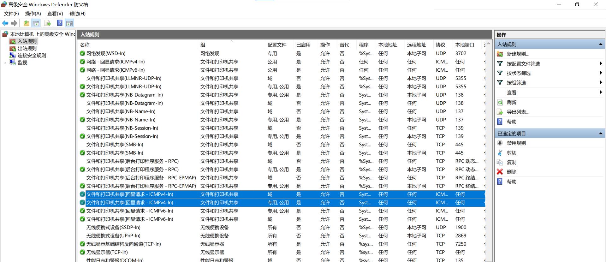This screenshot has height=262, width=606.
Task: Click the Filter by Group funnel icon
Action: click(500, 82)
